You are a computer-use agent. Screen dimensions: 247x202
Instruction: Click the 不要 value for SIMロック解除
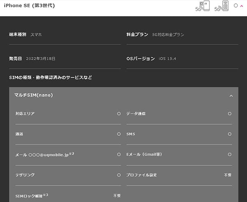pyautogui.click(x=117, y=195)
